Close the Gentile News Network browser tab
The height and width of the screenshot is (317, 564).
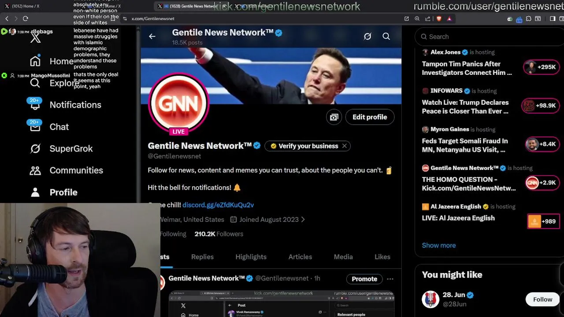pos(224,6)
